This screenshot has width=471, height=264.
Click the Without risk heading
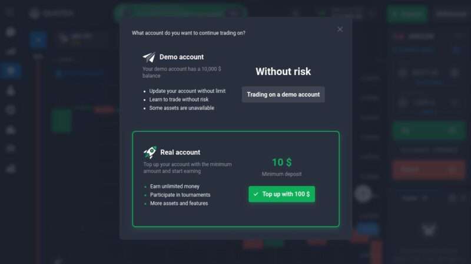click(283, 72)
